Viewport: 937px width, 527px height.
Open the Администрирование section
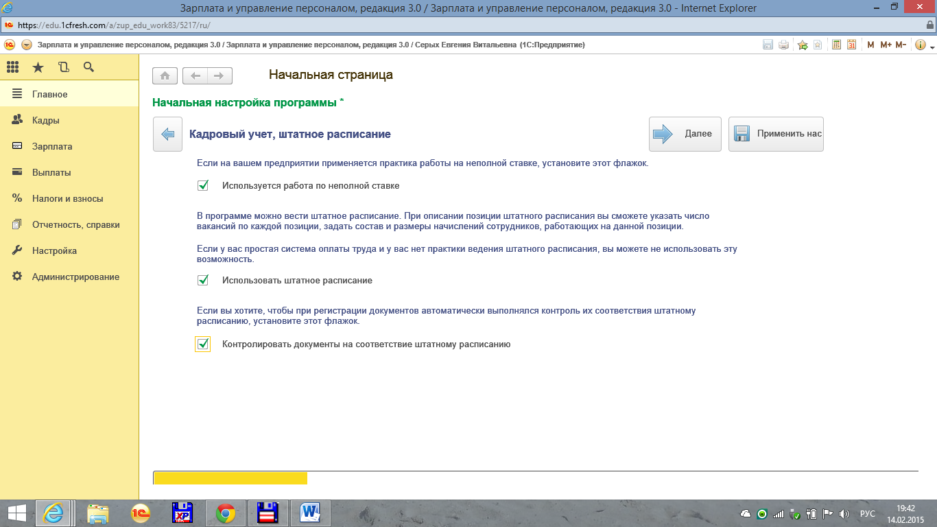click(x=69, y=277)
